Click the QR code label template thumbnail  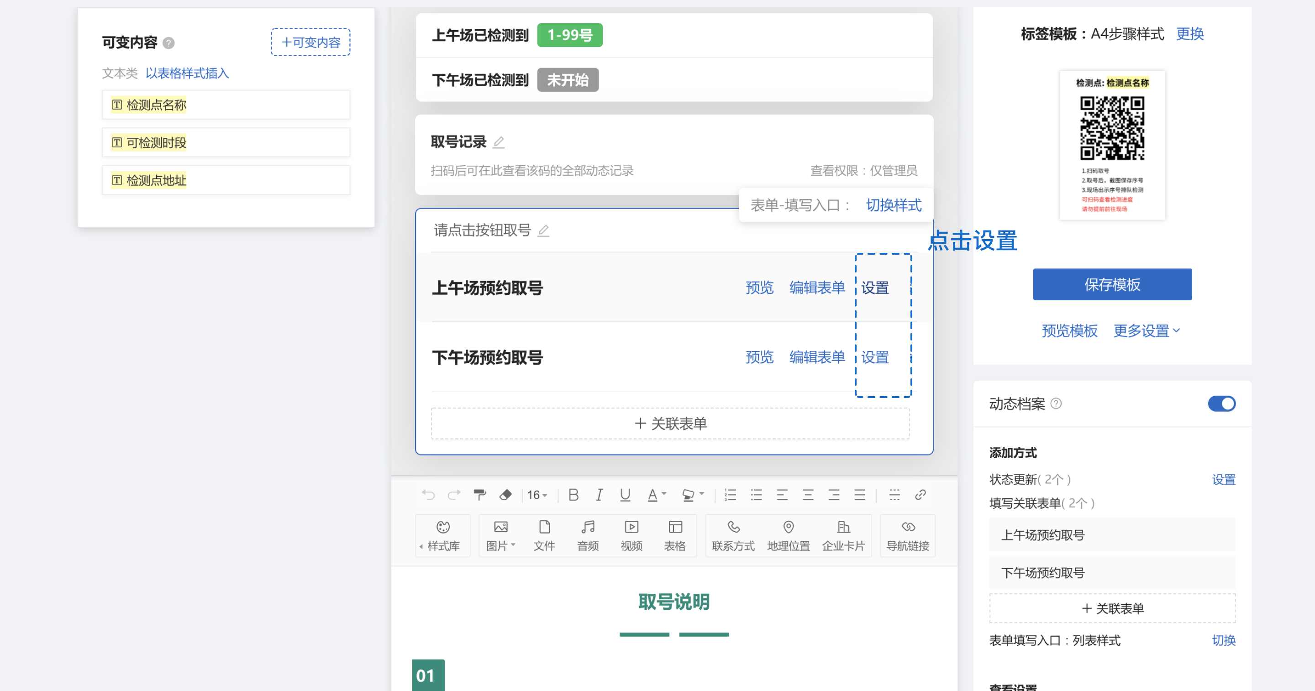(x=1112, y=146)
